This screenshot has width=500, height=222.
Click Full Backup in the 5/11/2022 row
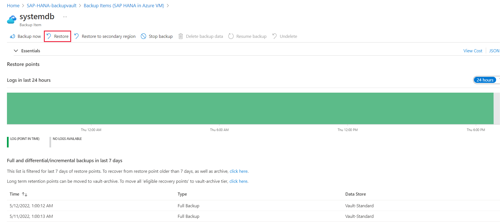[188, 216]
